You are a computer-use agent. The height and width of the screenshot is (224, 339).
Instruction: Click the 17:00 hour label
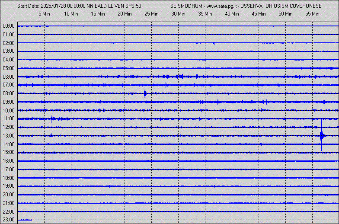9,170
